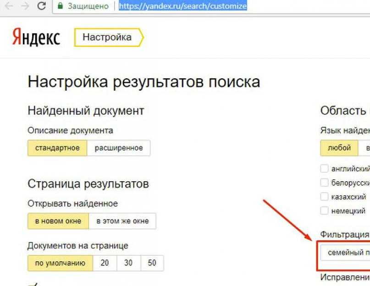Image resolution: width=370 pixels, height=286 pixels.
Task: Open the семейный filter dropdown
Action: pyautogui.click(x=345, y=253)
